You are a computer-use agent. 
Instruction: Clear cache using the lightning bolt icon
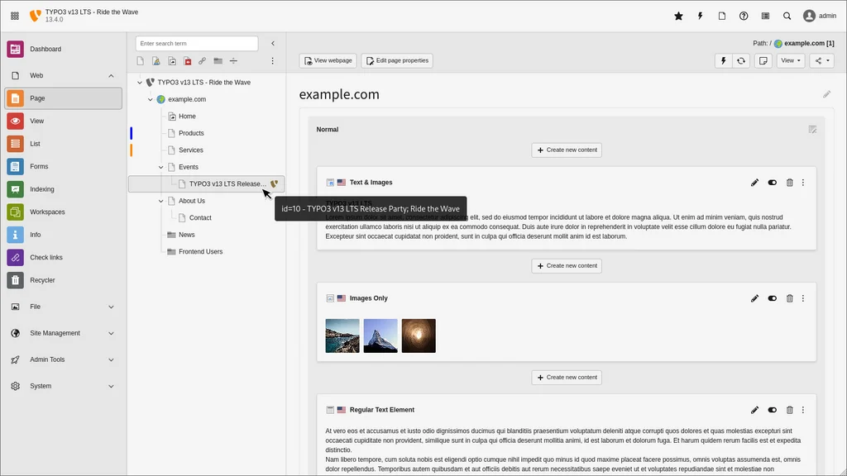click(x=698, y=15)
